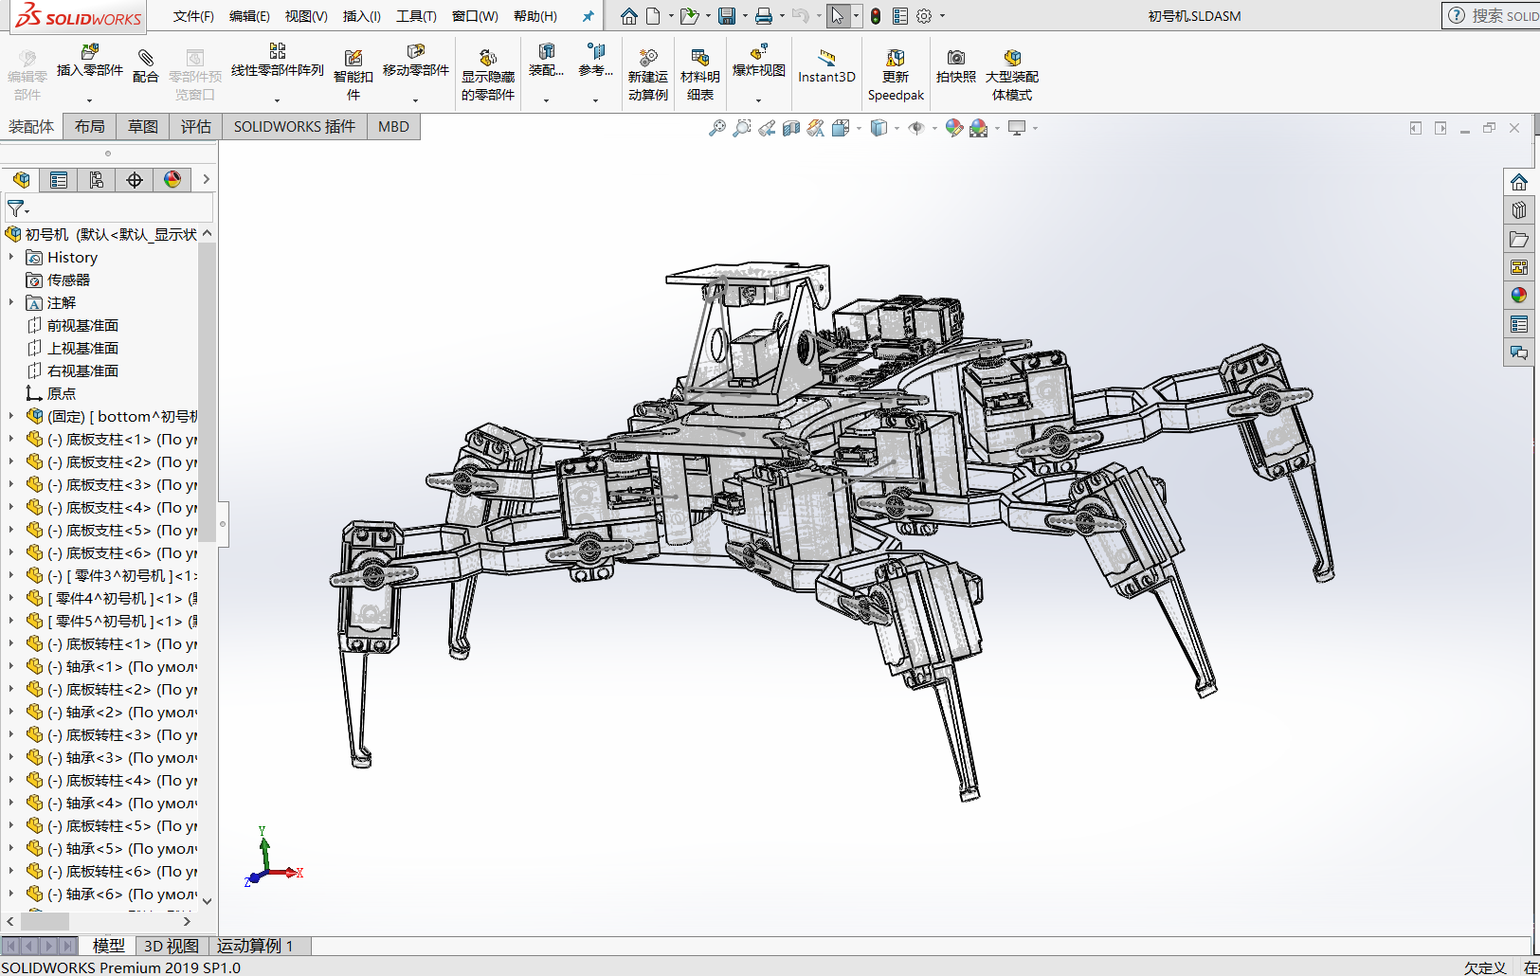This screenshot has width=1540, height=976.
Task: Open the ConfigurationManager tab icon
Action: [x=97, y=180]
